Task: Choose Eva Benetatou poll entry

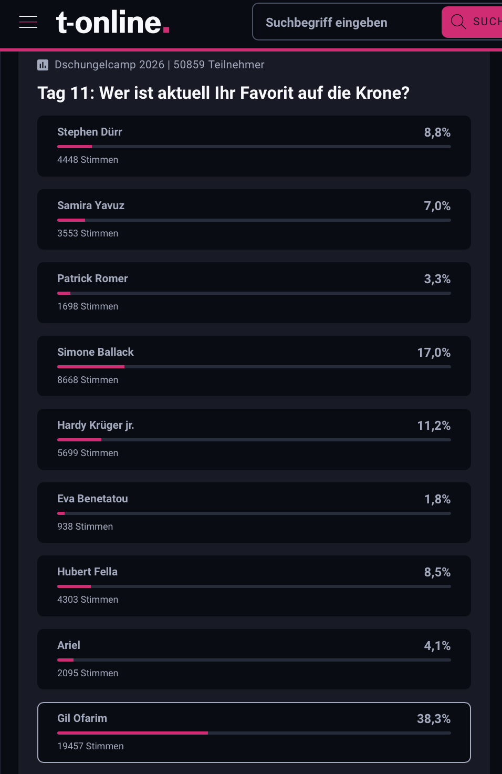Action: pyautogui.click(x=254, y=513)
